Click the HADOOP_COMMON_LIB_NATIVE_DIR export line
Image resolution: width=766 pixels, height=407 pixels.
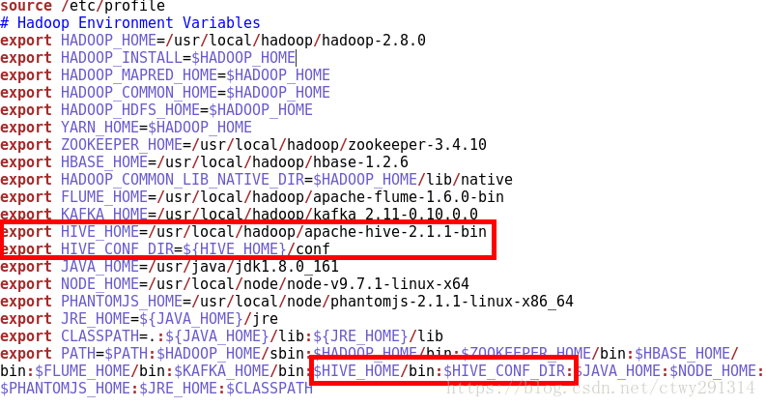point(257,180)
